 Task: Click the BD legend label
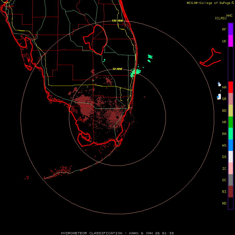pos(224,111)
